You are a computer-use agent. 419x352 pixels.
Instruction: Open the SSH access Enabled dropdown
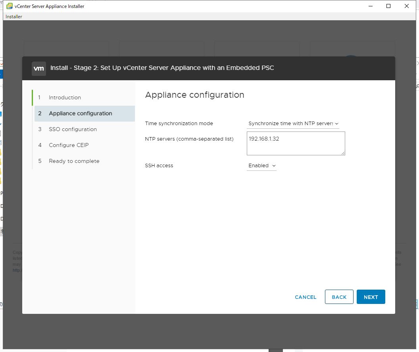(x=261, y=166)
